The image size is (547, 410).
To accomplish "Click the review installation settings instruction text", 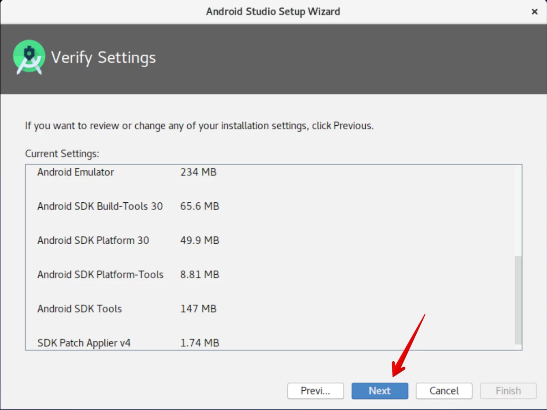I will click(199, 126).
